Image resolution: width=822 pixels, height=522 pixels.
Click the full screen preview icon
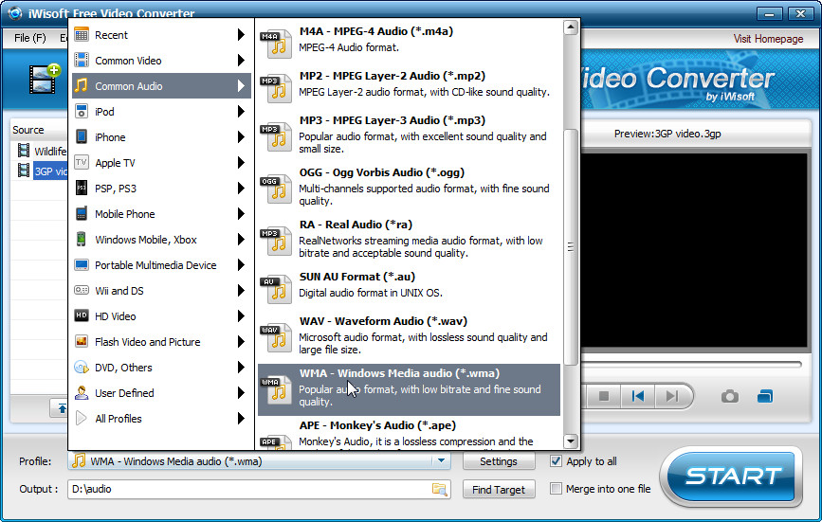[765, 396]
